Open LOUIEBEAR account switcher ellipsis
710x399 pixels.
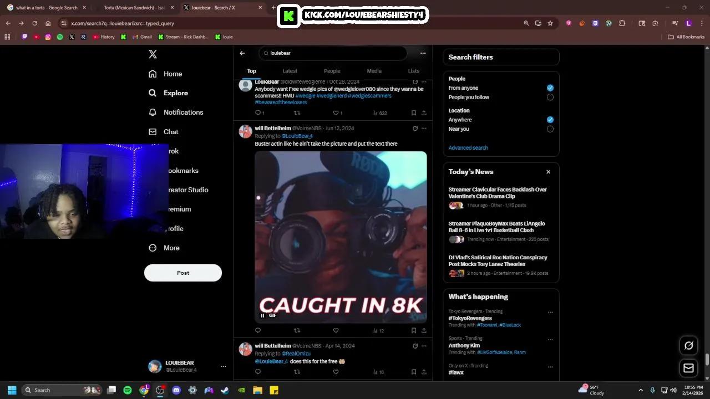click(x=224, y=366)
